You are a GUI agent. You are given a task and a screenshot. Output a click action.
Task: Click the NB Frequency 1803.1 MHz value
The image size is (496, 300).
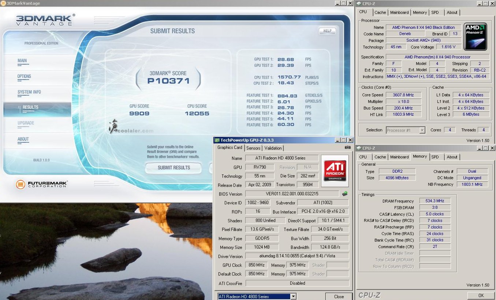pos(472,184)
